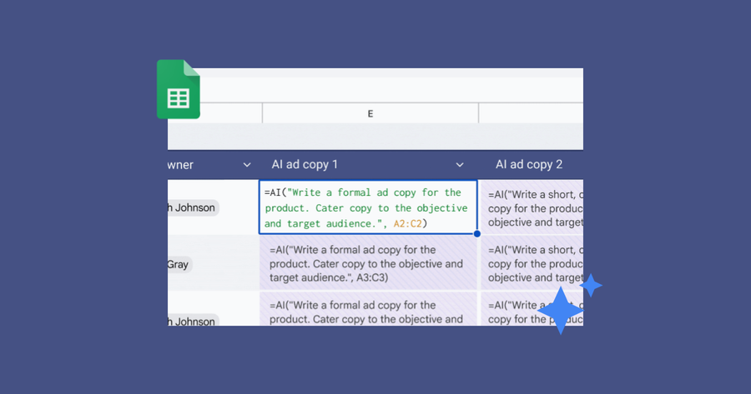Select first AI ad copy 2 formula cell

pyautogui.click(x=532, y=207)
